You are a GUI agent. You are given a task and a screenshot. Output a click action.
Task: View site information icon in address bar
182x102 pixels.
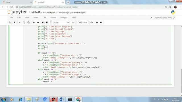click(x=17, y=7)
